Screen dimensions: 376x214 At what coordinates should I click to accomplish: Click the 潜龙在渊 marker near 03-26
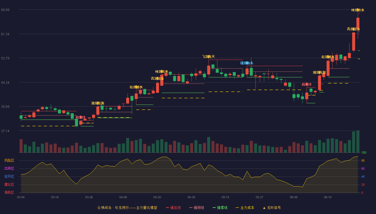pyautogui.click(x=98, y=103)
